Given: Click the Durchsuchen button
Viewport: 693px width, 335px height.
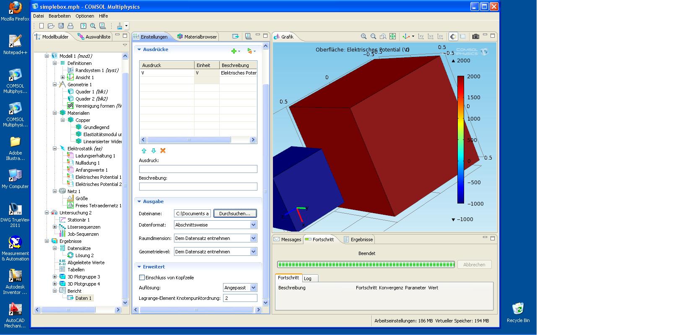Looking at the screenshot, I should click(x=235, y=214).
